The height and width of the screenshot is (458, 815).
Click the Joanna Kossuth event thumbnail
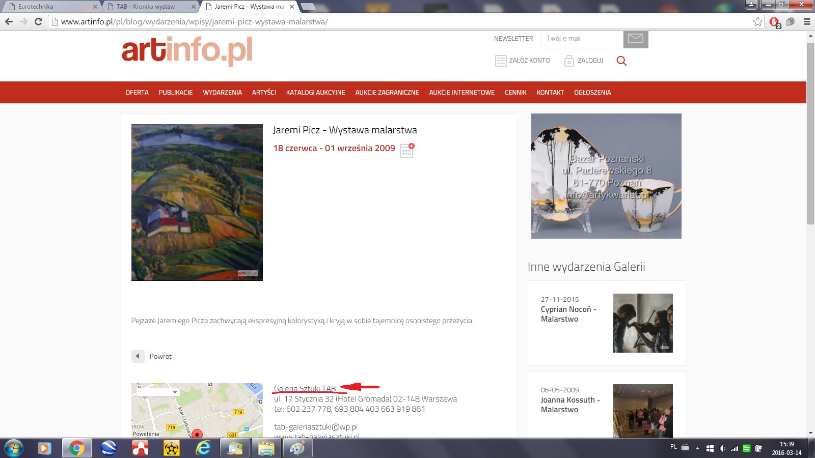pos(643,411)
